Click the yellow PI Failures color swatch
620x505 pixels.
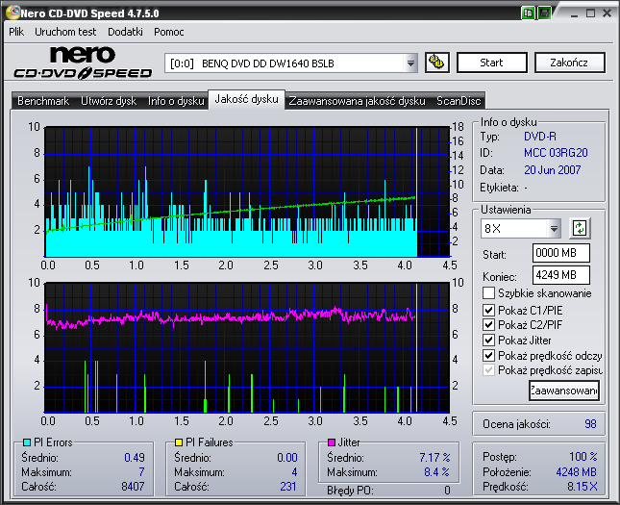179,442
